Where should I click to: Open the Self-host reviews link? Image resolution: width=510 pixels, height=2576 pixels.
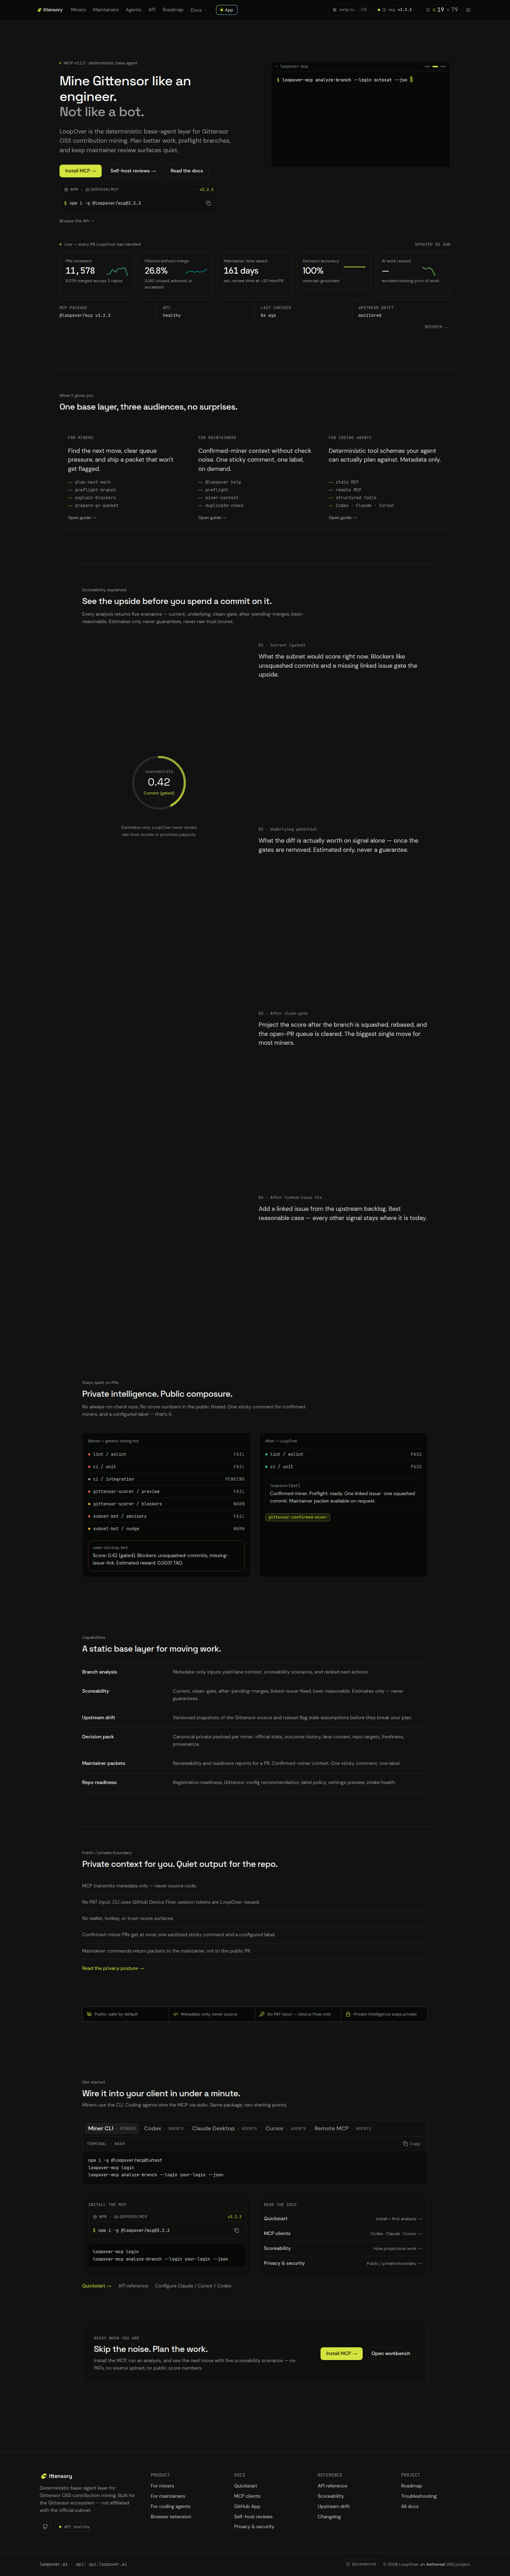[133, 171]
